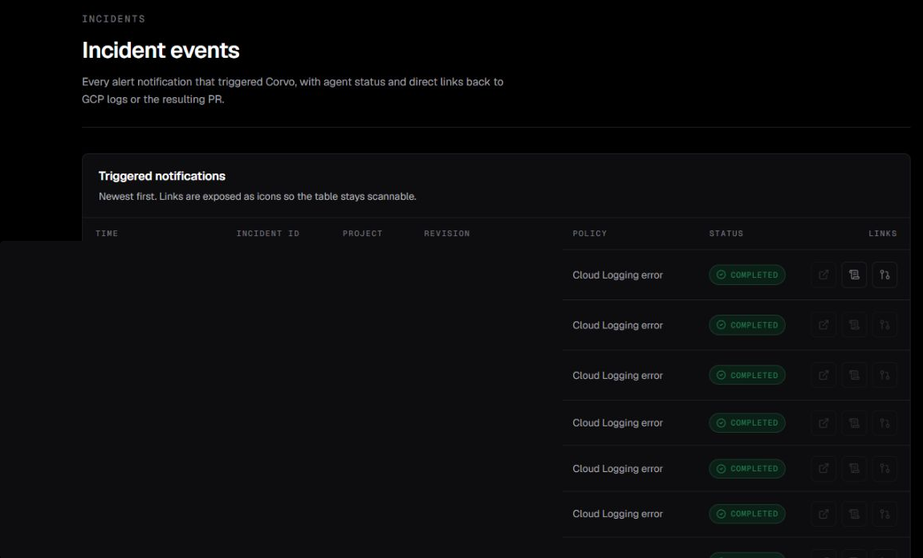Select 'Cloud Logging error' in fourth row
The height and width of the screenshot is (558, 923).
click(617, 422)
